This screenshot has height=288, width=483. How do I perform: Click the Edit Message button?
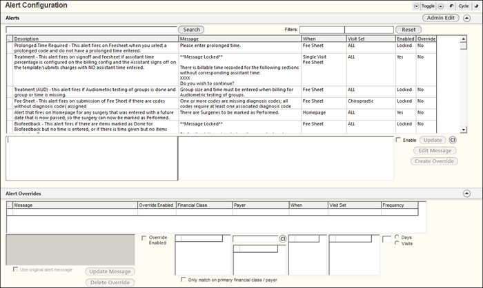click(435, 150)
